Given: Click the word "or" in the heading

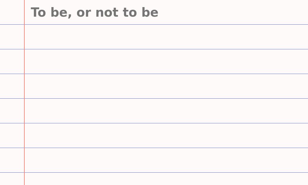Looking at the screenshot, I should tap(83, 13).
